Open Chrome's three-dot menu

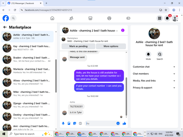179,10
